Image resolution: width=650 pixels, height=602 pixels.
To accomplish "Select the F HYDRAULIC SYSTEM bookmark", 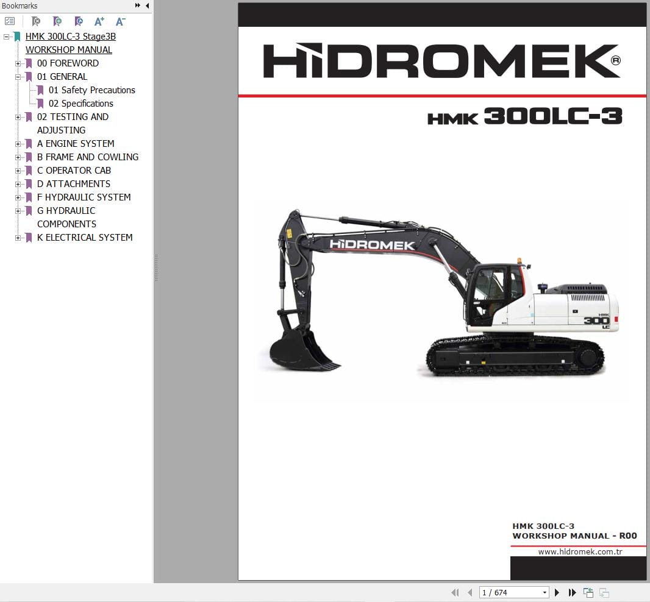I will (x=84, y=197).
